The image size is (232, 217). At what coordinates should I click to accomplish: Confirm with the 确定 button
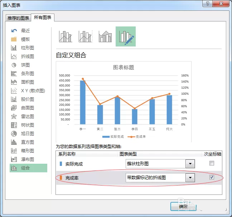pyautogui.click(x=183, y=206)
